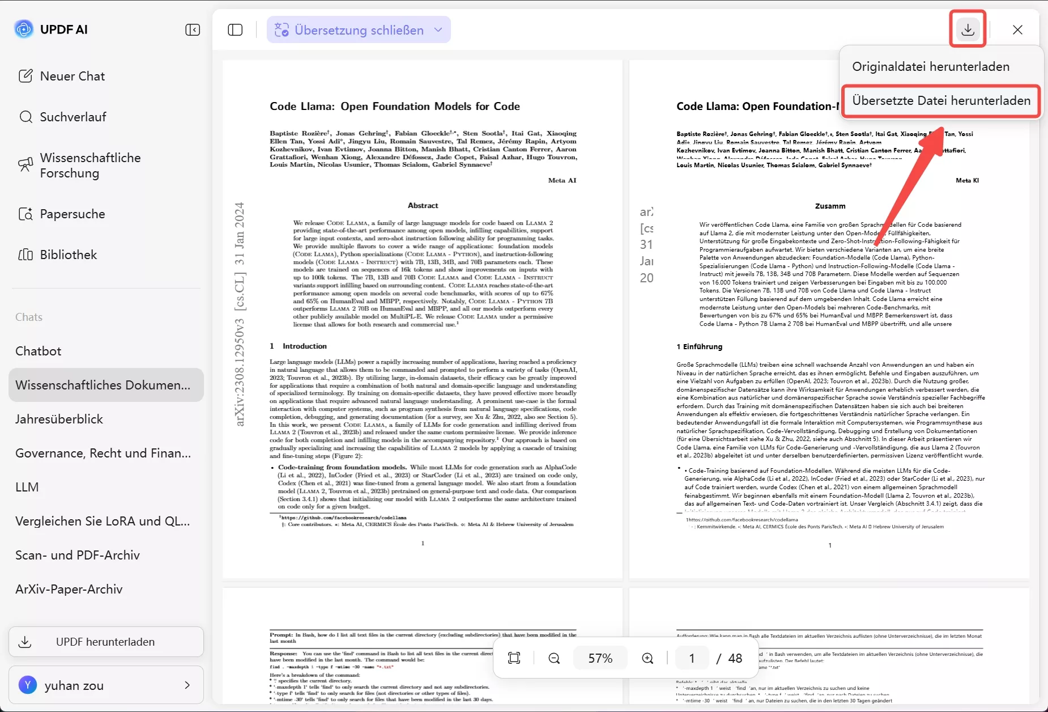Click the 'Abstract' heading text
The height and width of the screenshot is (712, 1048).
[x=423, y=205]
